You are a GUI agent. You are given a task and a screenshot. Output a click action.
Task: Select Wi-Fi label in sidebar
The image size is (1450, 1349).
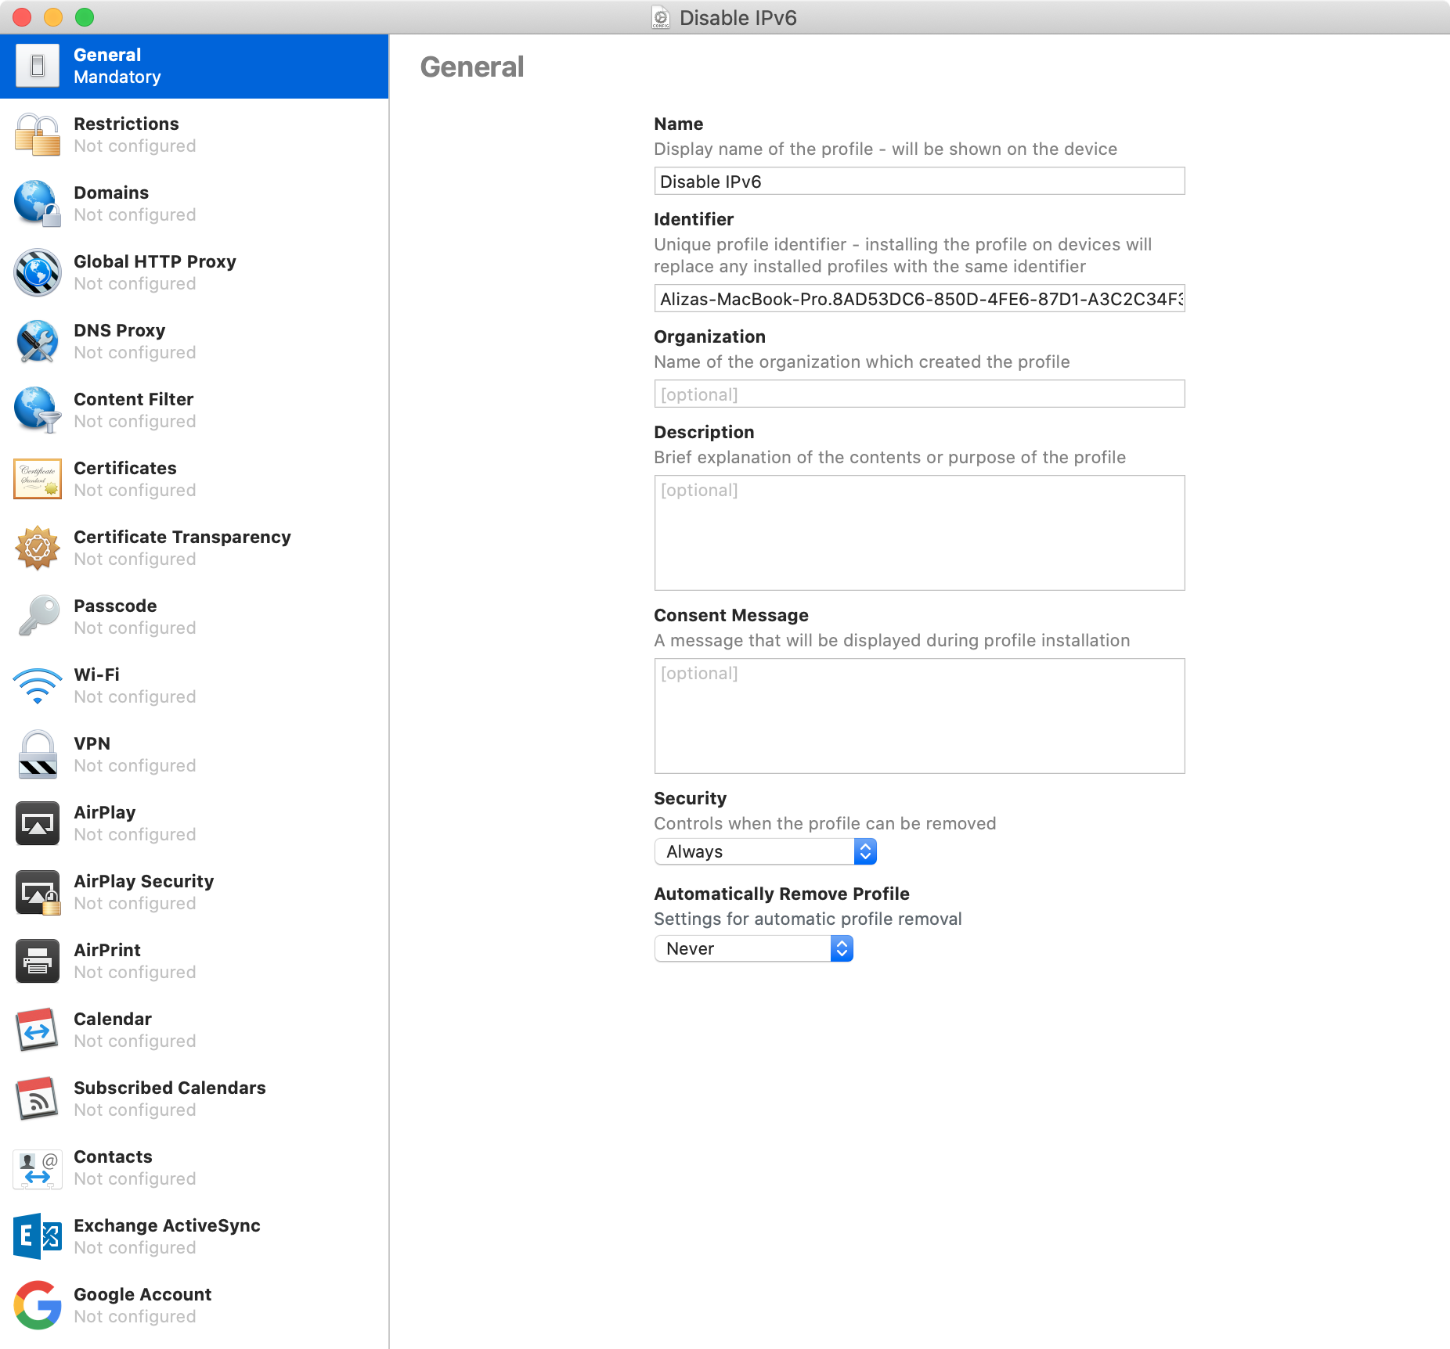(96, 674)
